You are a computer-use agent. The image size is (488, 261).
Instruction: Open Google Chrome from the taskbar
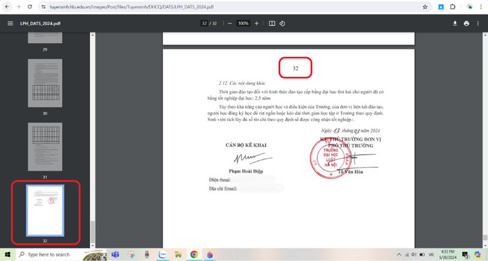(194, 255)
